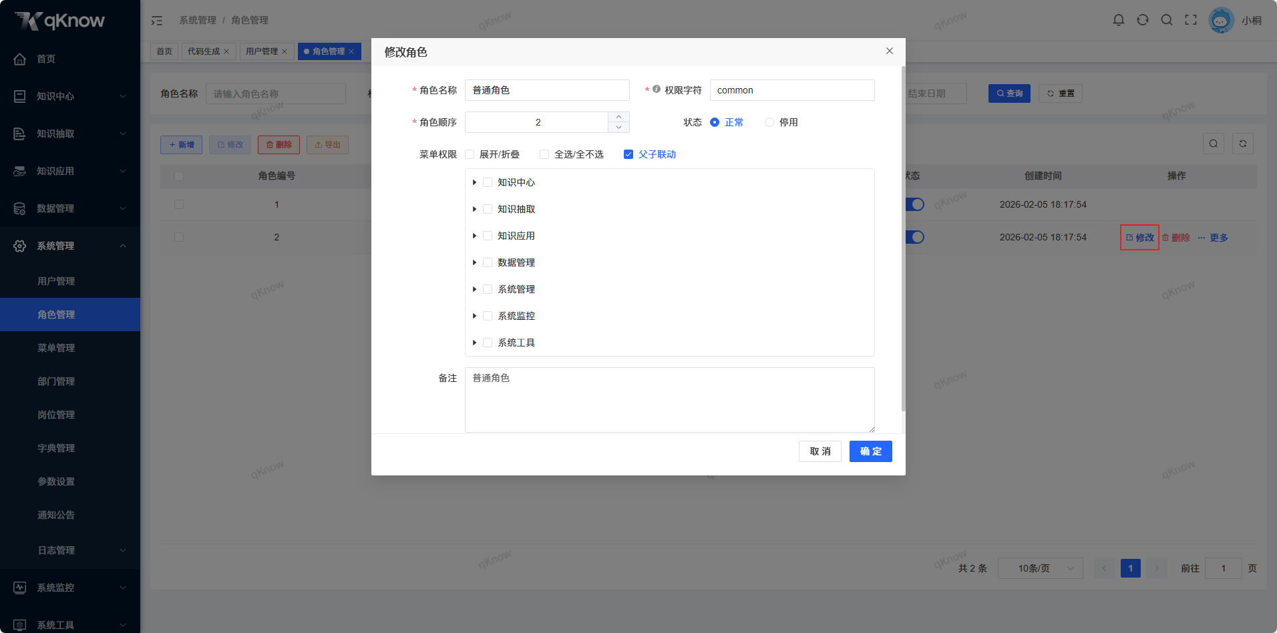Decrease 角色顺序 with the down arrow
The image size is (1277, 633).
point(618,128)
